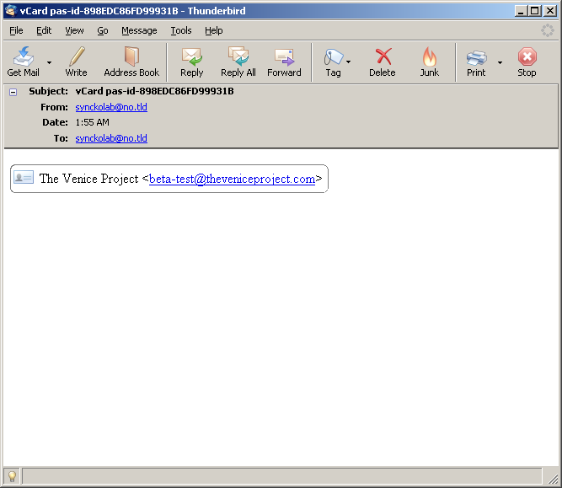Click the lightbulb status bar icon
Image resolution: width=562 pixels, height=488 pixels.
click(x=12, y=476)
